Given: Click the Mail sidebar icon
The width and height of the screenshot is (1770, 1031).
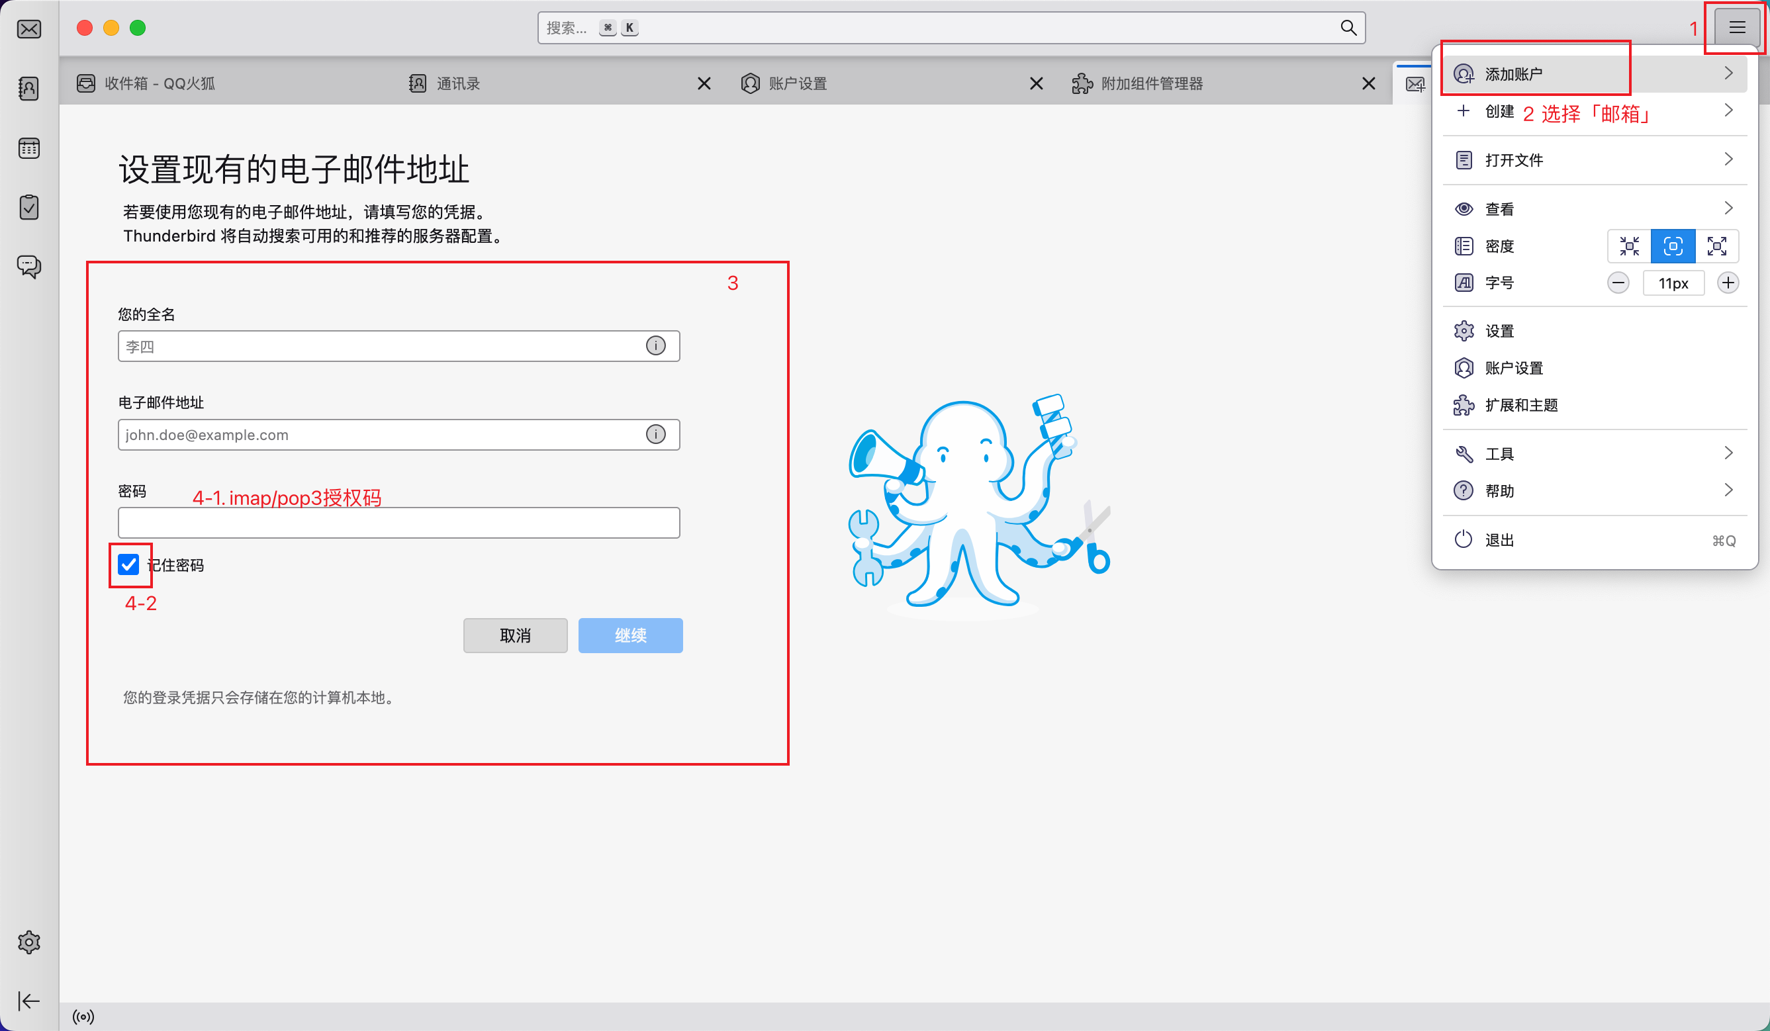Looking at the screenshot, I should (x=29, y=29).
